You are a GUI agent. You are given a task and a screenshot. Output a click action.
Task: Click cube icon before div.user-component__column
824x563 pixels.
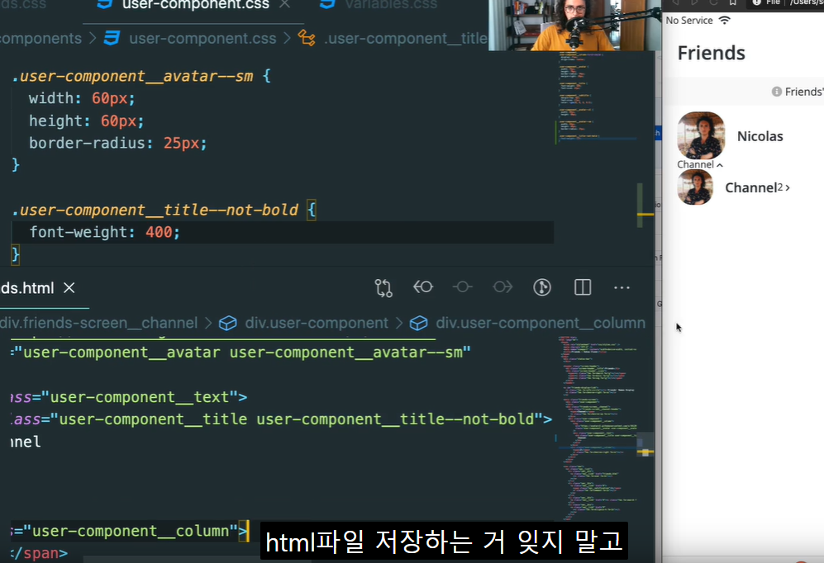click(x=418, y=324)
